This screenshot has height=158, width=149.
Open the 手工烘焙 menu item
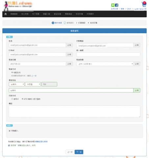[x=25, y=14]
